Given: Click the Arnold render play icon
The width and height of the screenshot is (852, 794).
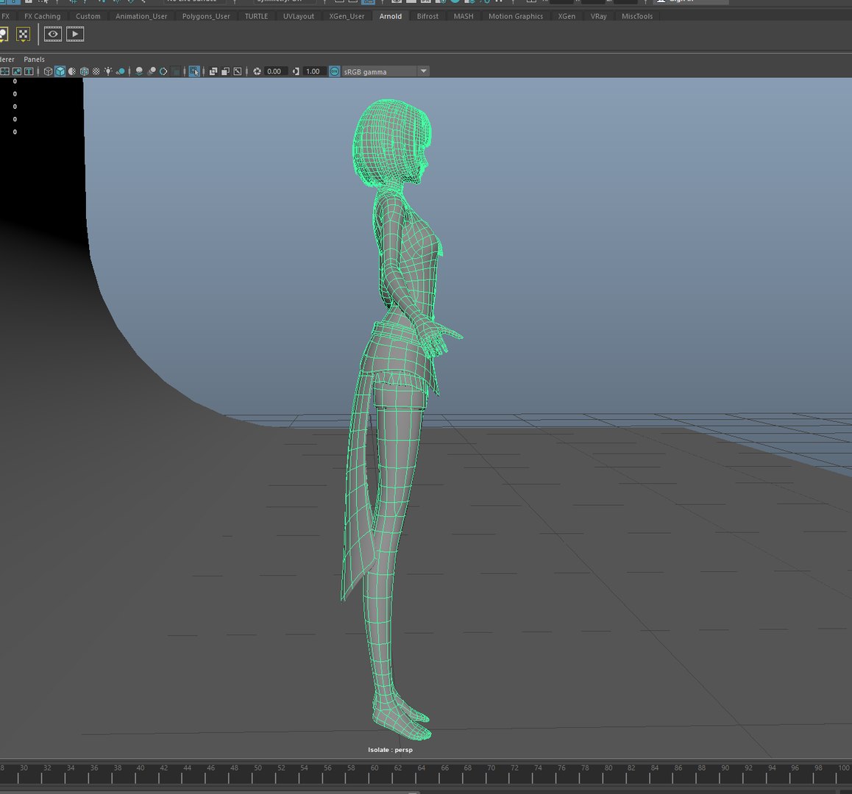Looking at the screenshot, I should [75, 35].
